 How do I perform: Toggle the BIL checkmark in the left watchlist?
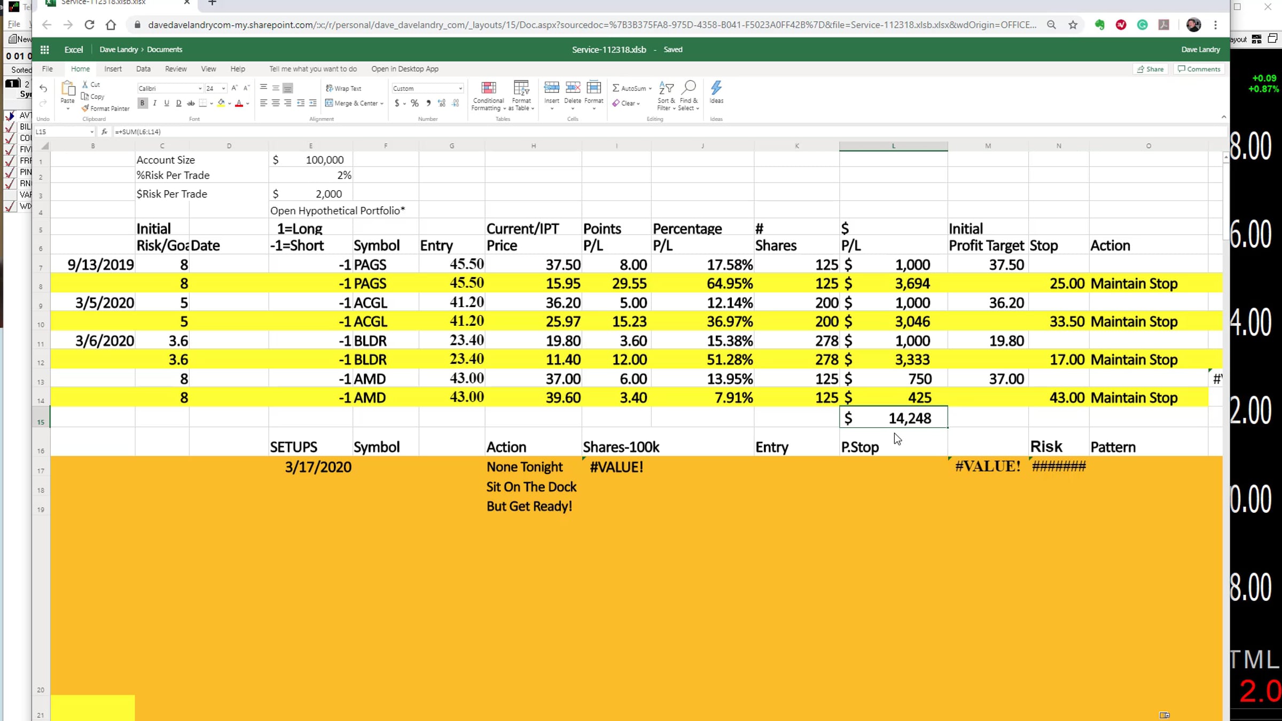(x=10, y=127)
